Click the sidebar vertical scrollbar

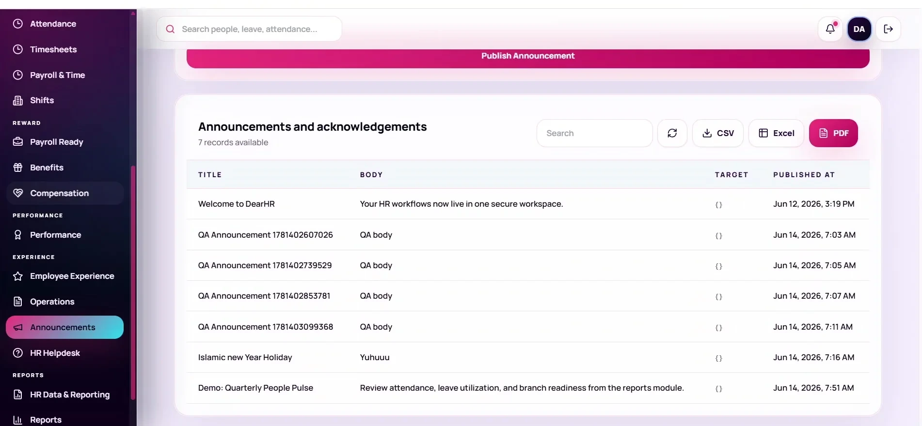133,283
